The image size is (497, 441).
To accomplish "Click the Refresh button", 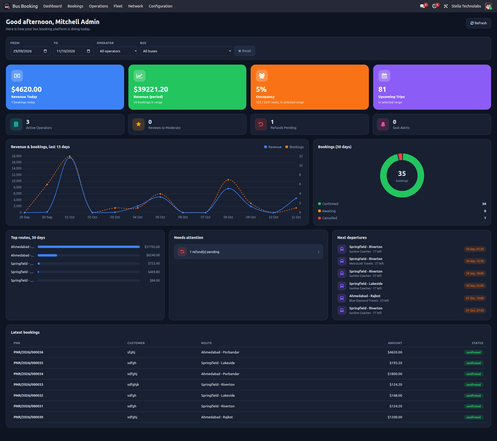I will coord(479,23).
